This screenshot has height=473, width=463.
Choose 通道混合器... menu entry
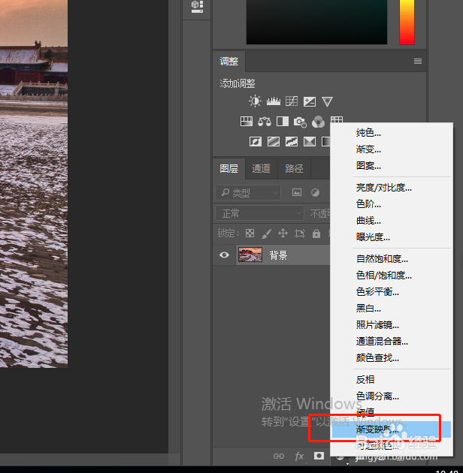[x=392, y=342]
